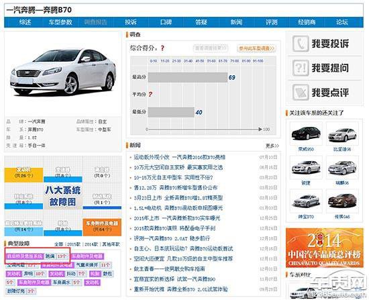Open news 1.5L+电动机 奔腾B70混动版
This screenshot has height=300, width=369.
(178, 208)
